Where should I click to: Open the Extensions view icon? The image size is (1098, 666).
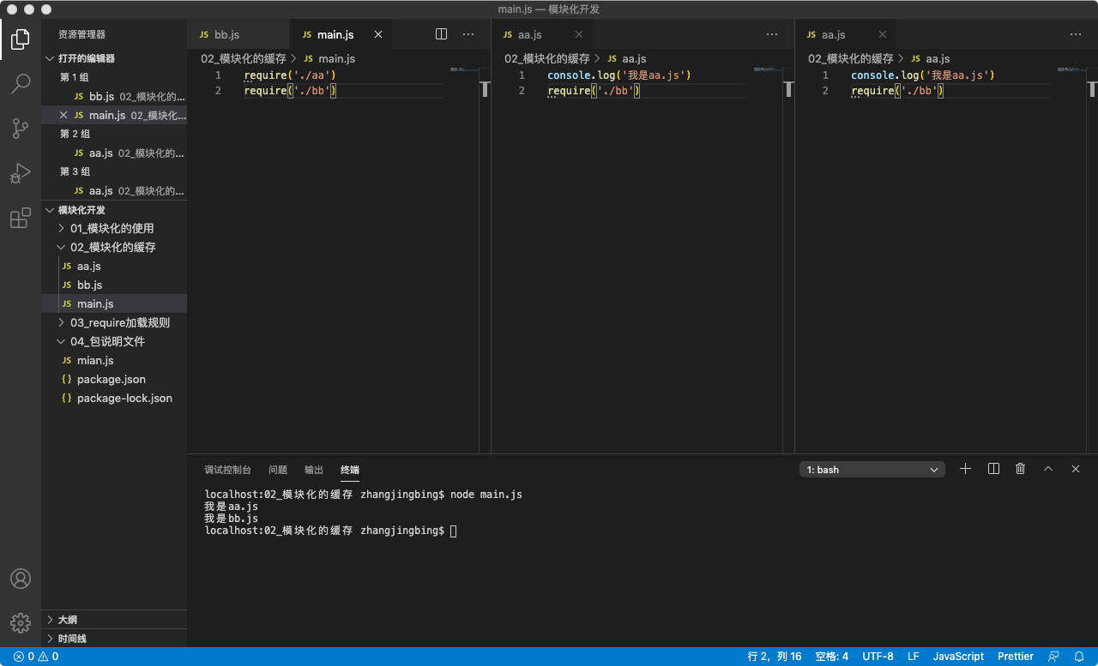[21, 218]
